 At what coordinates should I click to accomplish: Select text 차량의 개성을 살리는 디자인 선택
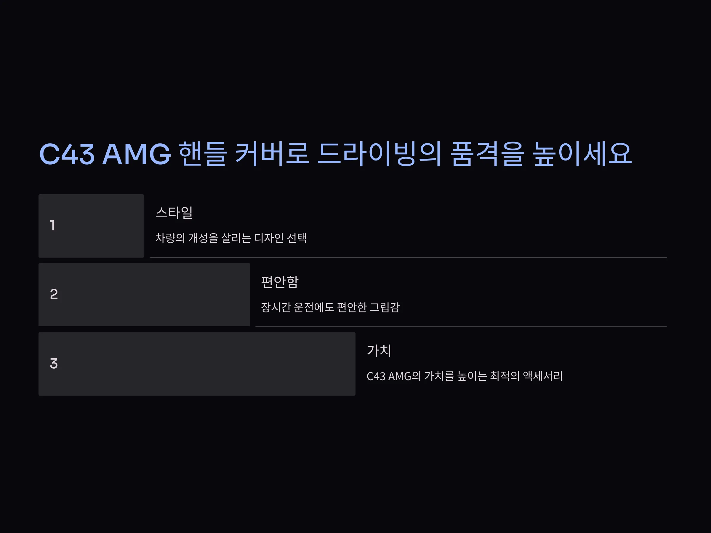tap(231, 238)
